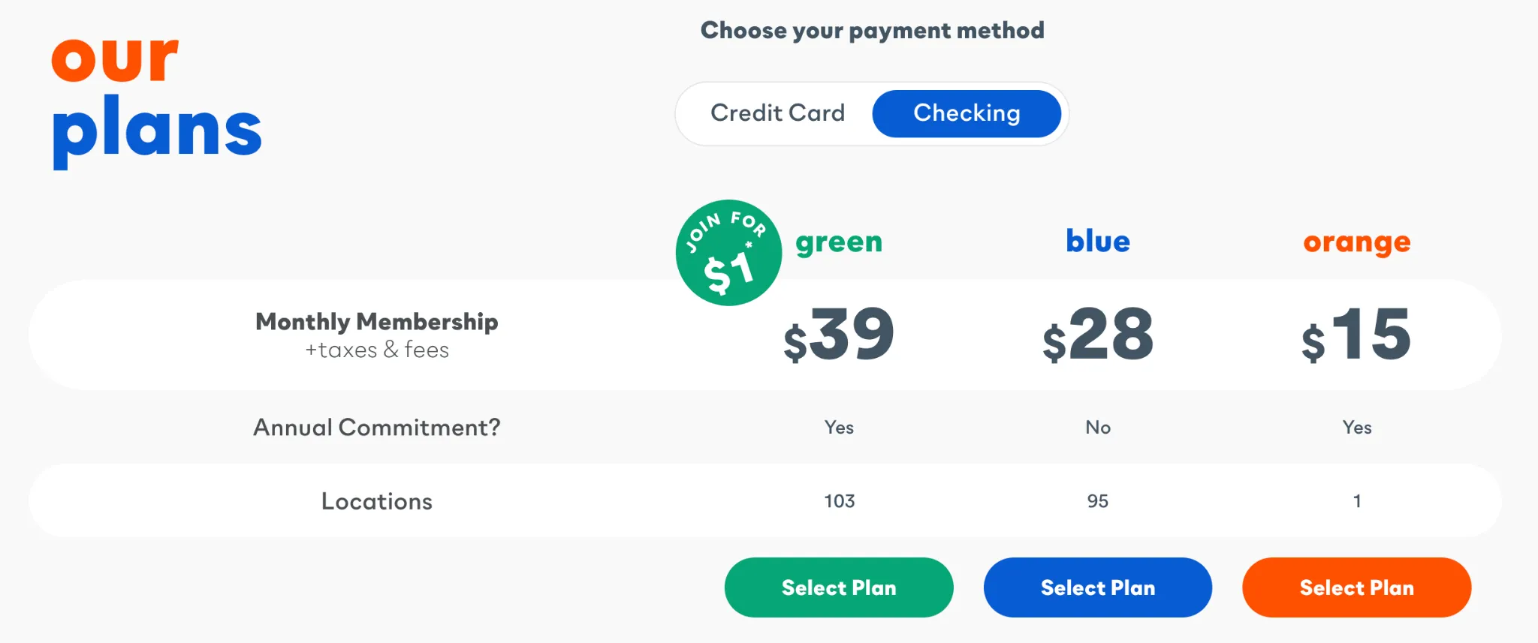This screenshot has width=1538, height=643.
Task: Expand the Monthly Membership row
Action: click(375, 334)
